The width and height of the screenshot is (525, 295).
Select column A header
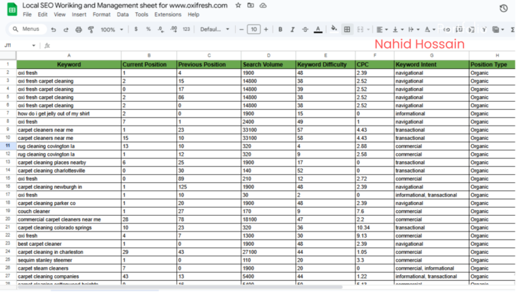pos(69,55)
